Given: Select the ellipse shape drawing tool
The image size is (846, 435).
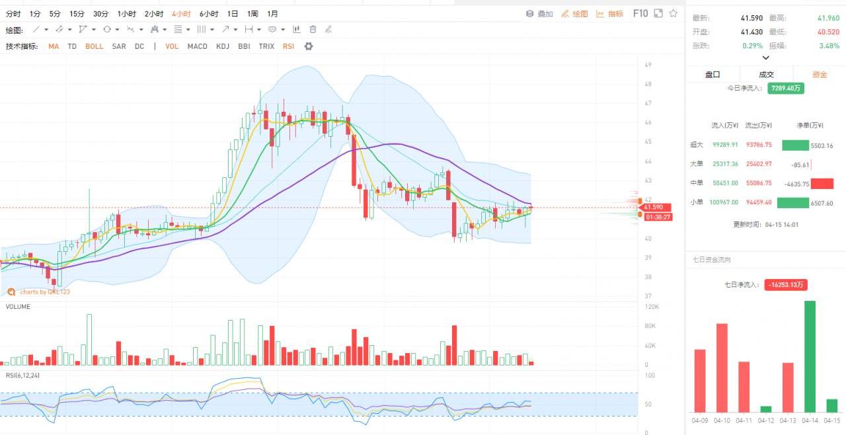Looking at the screenshot, I should [107, 30].
